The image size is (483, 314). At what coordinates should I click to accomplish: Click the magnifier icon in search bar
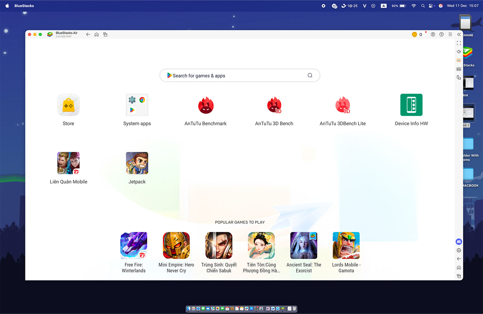point(310,75)
